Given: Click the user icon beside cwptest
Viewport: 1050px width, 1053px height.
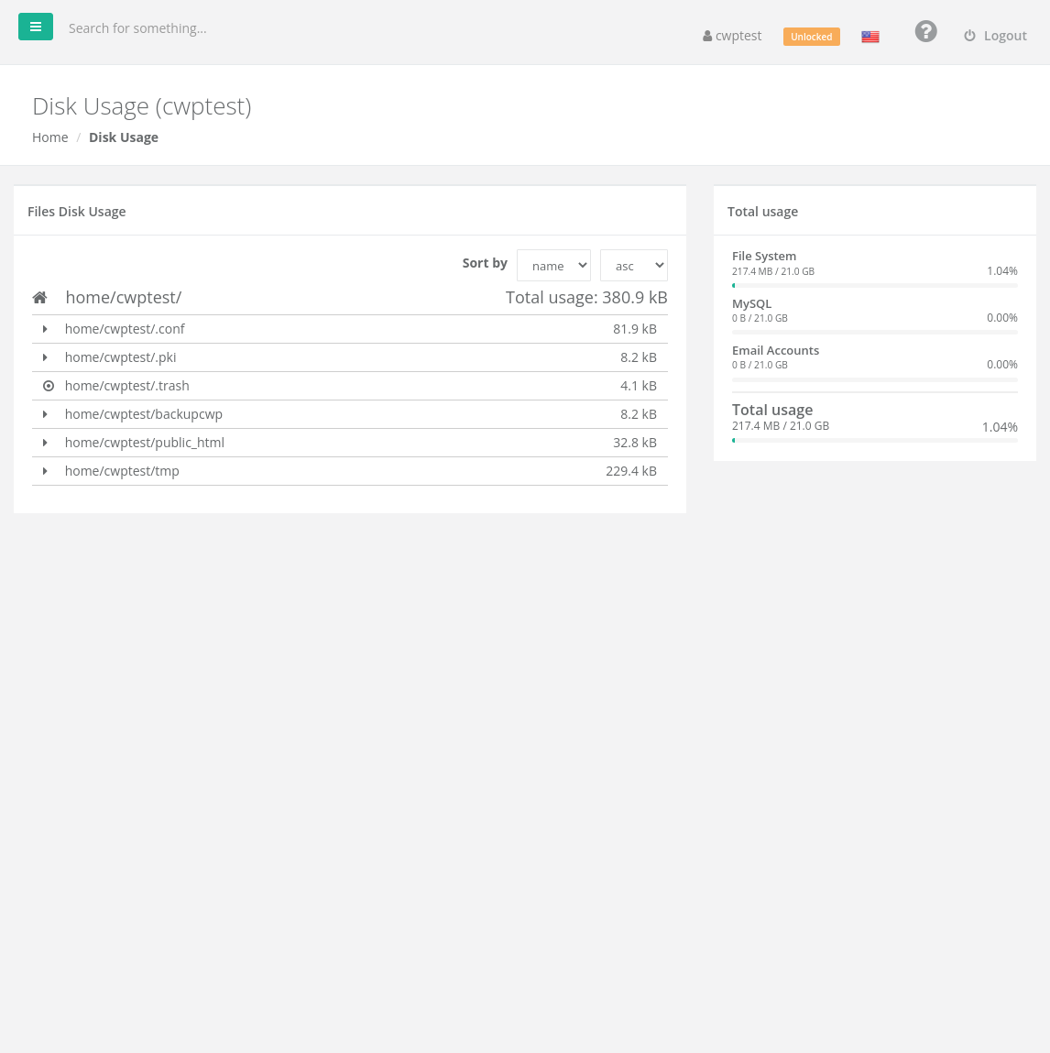Looking at the screenshot, I should tap(707, 37).
